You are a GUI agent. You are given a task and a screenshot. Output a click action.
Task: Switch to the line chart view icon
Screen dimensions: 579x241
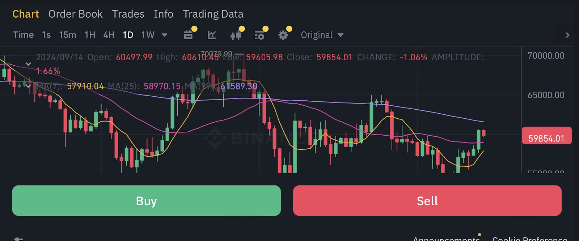click(212, 35)
